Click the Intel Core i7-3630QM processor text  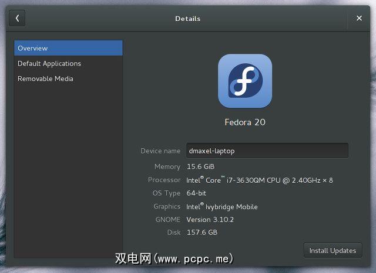point(260,180)
